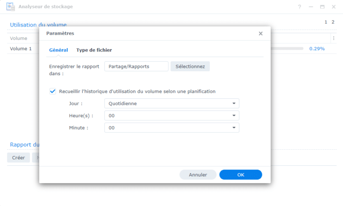Click the Sélectionnez button
Image resolution: width=343 pixels, height=206 pixels.
(190, 67)
